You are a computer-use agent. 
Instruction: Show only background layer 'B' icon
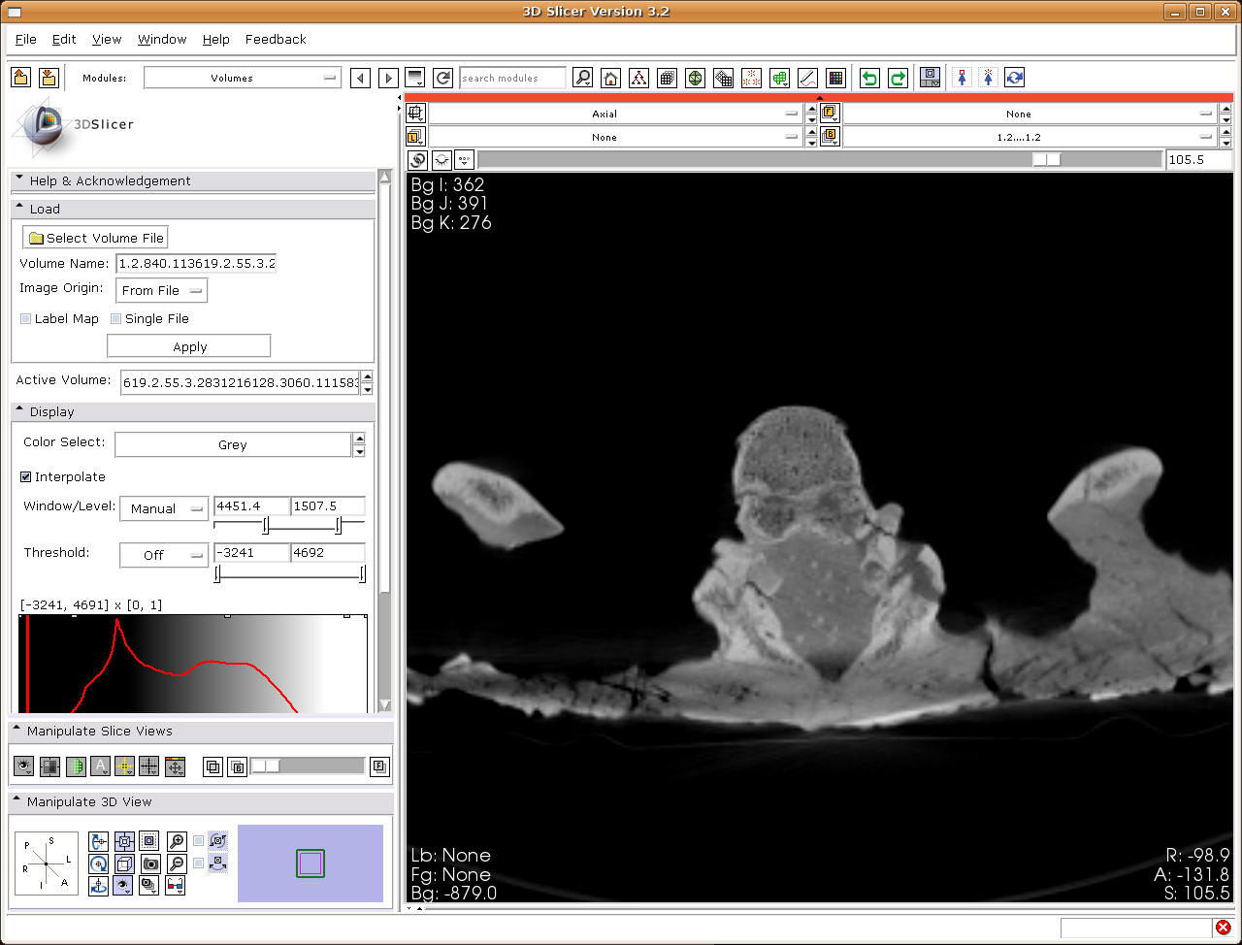[238, 767]
